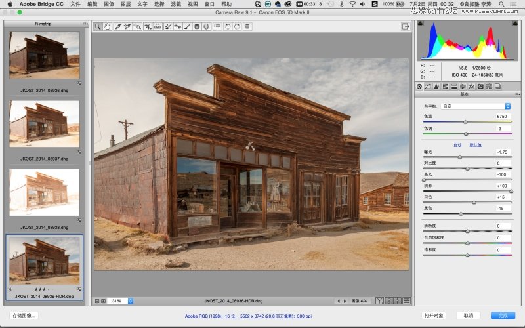Open the 白平衡 white balance dropdown
Image resolution: width=525 pixels, height=328 pixels.
tap(476, 106)
